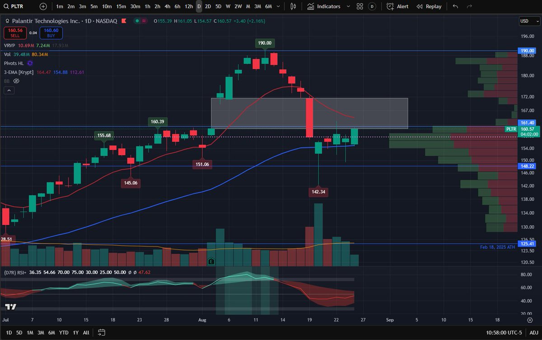Select the 15m timeframe
Viewport: 542px width, 340px height.
point(121,6)
